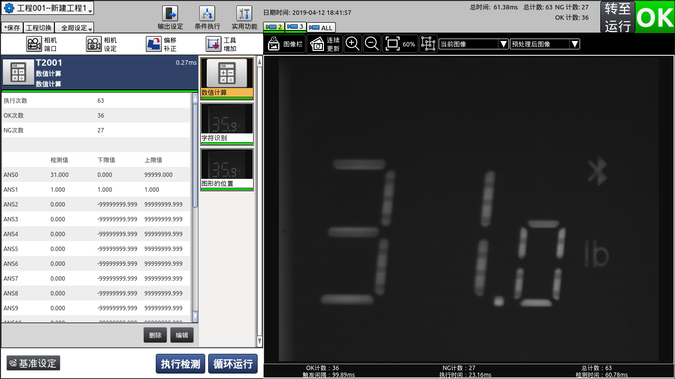
Task: Open the 实用功能 utility functions icon
Action: click(x=244, y=14)
